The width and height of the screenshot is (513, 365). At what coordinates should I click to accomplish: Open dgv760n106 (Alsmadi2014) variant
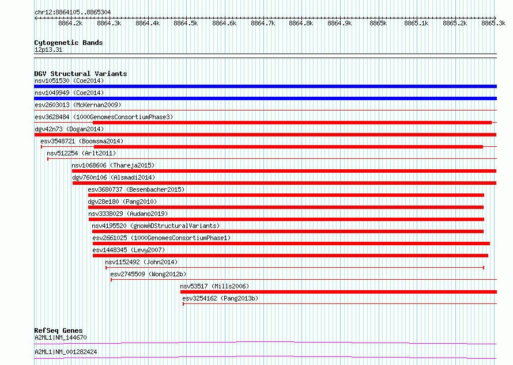click(114, 177)
